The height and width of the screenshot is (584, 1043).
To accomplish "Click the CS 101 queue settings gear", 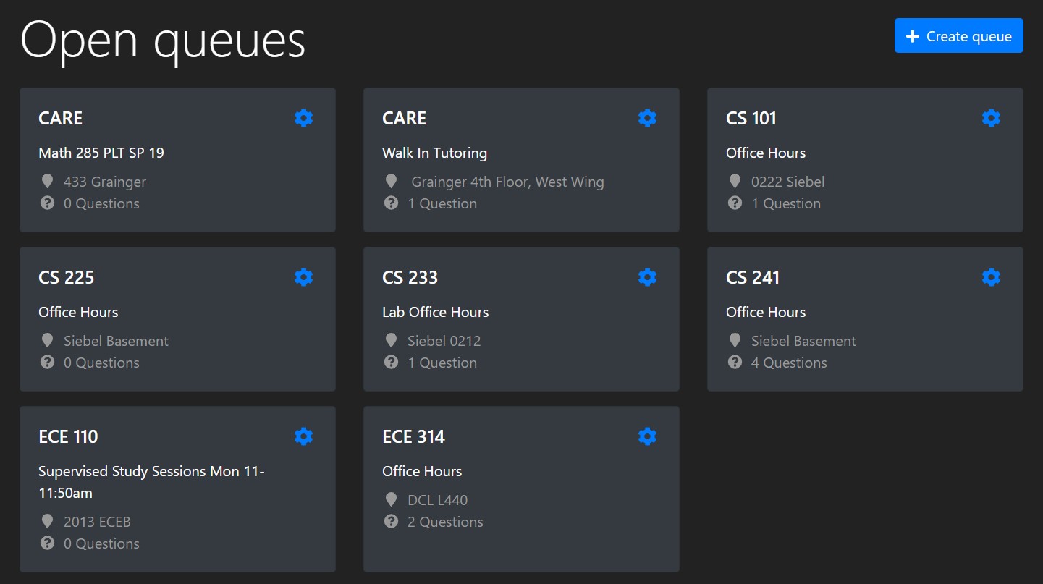I will tap(992, 118).
